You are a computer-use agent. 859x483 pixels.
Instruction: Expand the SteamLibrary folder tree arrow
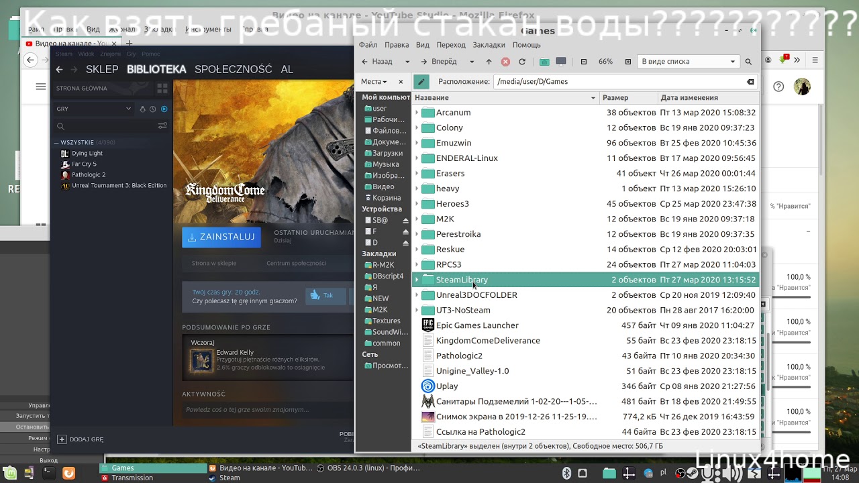point(417,280)
